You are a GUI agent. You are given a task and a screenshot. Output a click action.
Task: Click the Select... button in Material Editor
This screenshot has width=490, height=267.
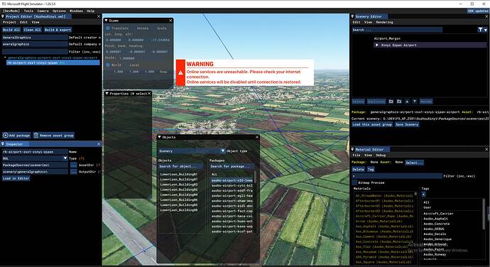(x=415, y=163)
